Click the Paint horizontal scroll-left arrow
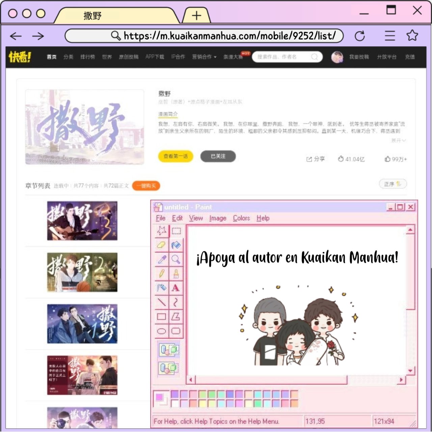Image resolution: width=432 pixels, height=432 pixels. tap(191, 380)
